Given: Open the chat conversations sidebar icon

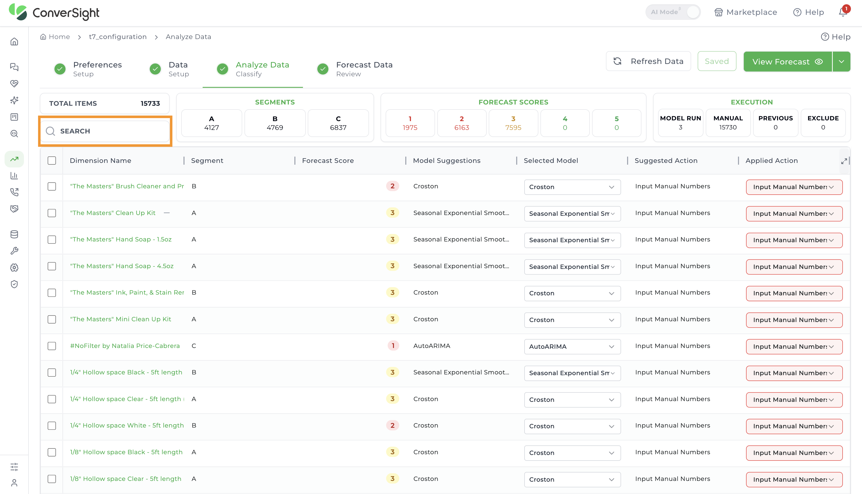Looking at the screenshot, I should [14, 67].
